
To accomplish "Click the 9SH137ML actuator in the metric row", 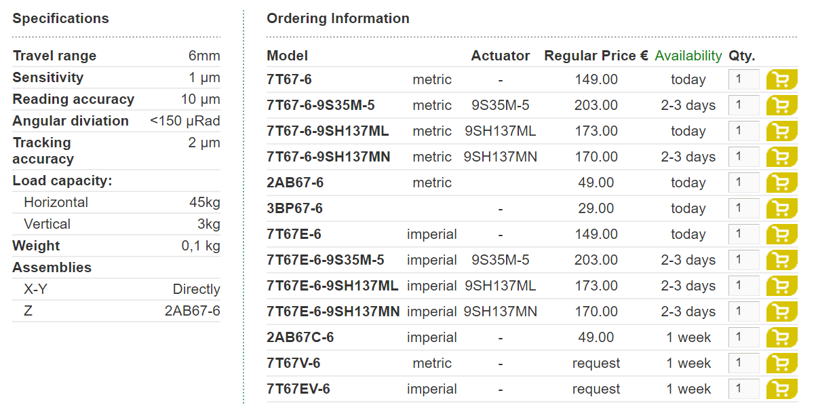I will (501, 131).
